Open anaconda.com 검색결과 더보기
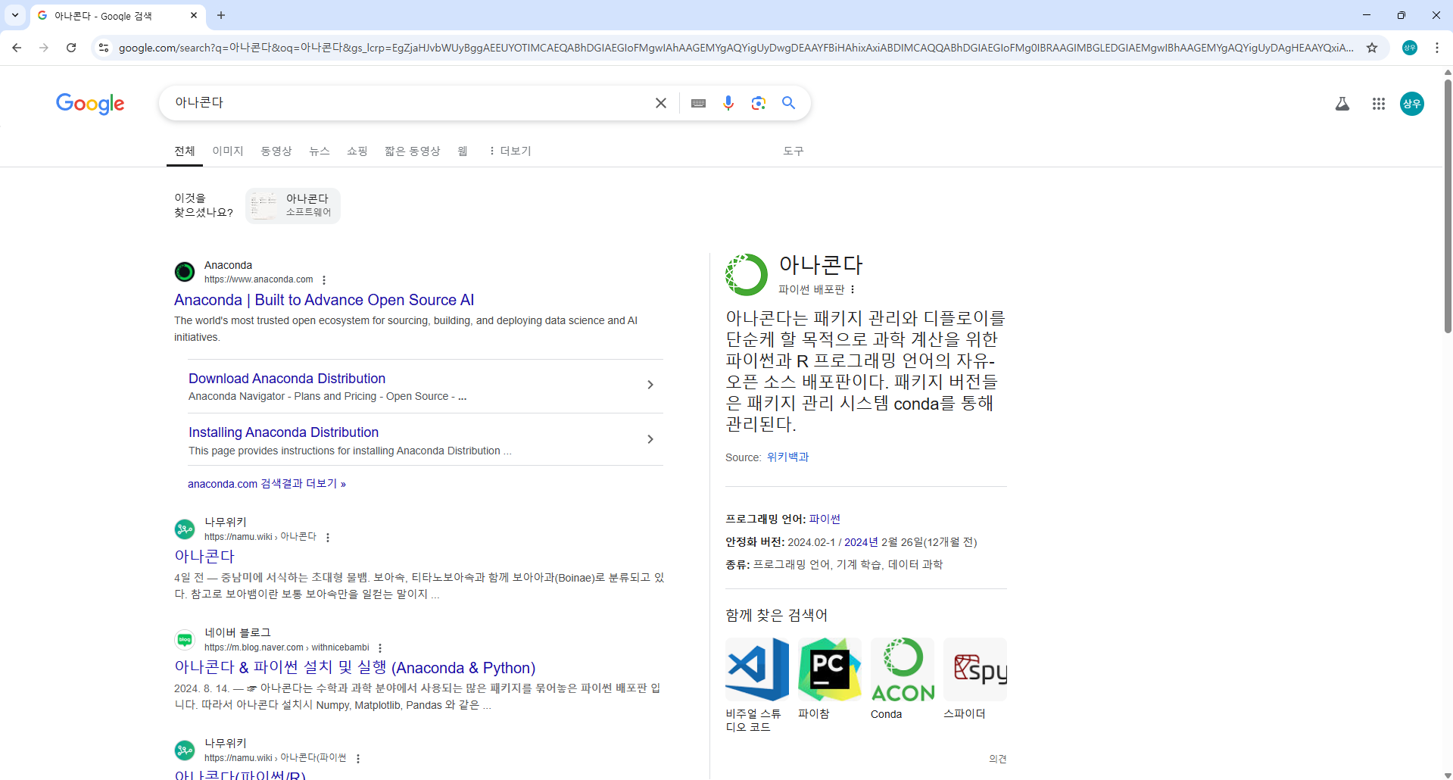This screenshot has height=780, width=1453. point(267,484)
